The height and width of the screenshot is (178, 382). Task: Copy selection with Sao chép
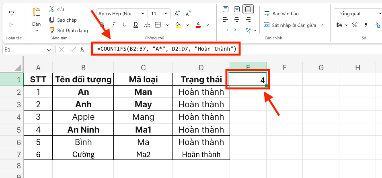[63, 20]
